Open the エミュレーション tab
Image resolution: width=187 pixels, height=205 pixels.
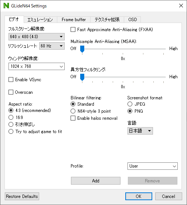coord(40,20)
